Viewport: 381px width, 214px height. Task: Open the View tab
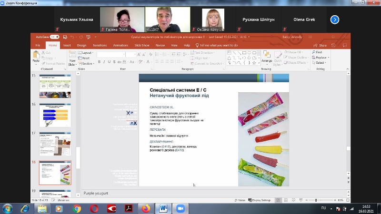tap(174, 45)
